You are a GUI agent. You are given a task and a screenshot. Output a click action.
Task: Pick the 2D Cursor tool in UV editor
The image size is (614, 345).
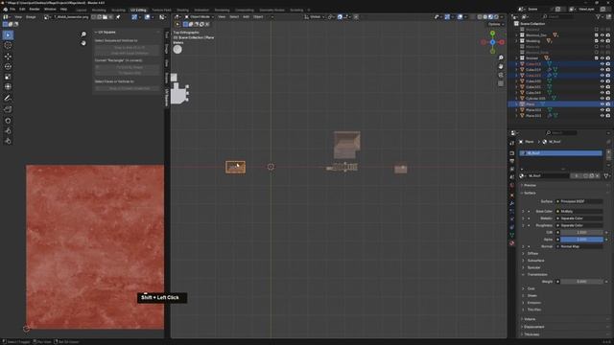coord(8,45)
